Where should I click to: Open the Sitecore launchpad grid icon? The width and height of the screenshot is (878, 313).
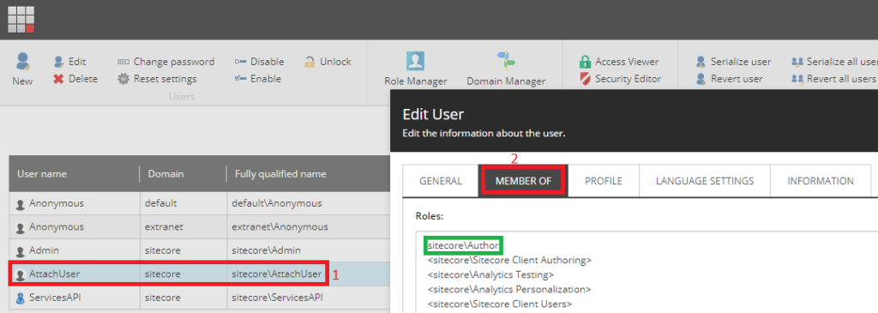point(21,20)
